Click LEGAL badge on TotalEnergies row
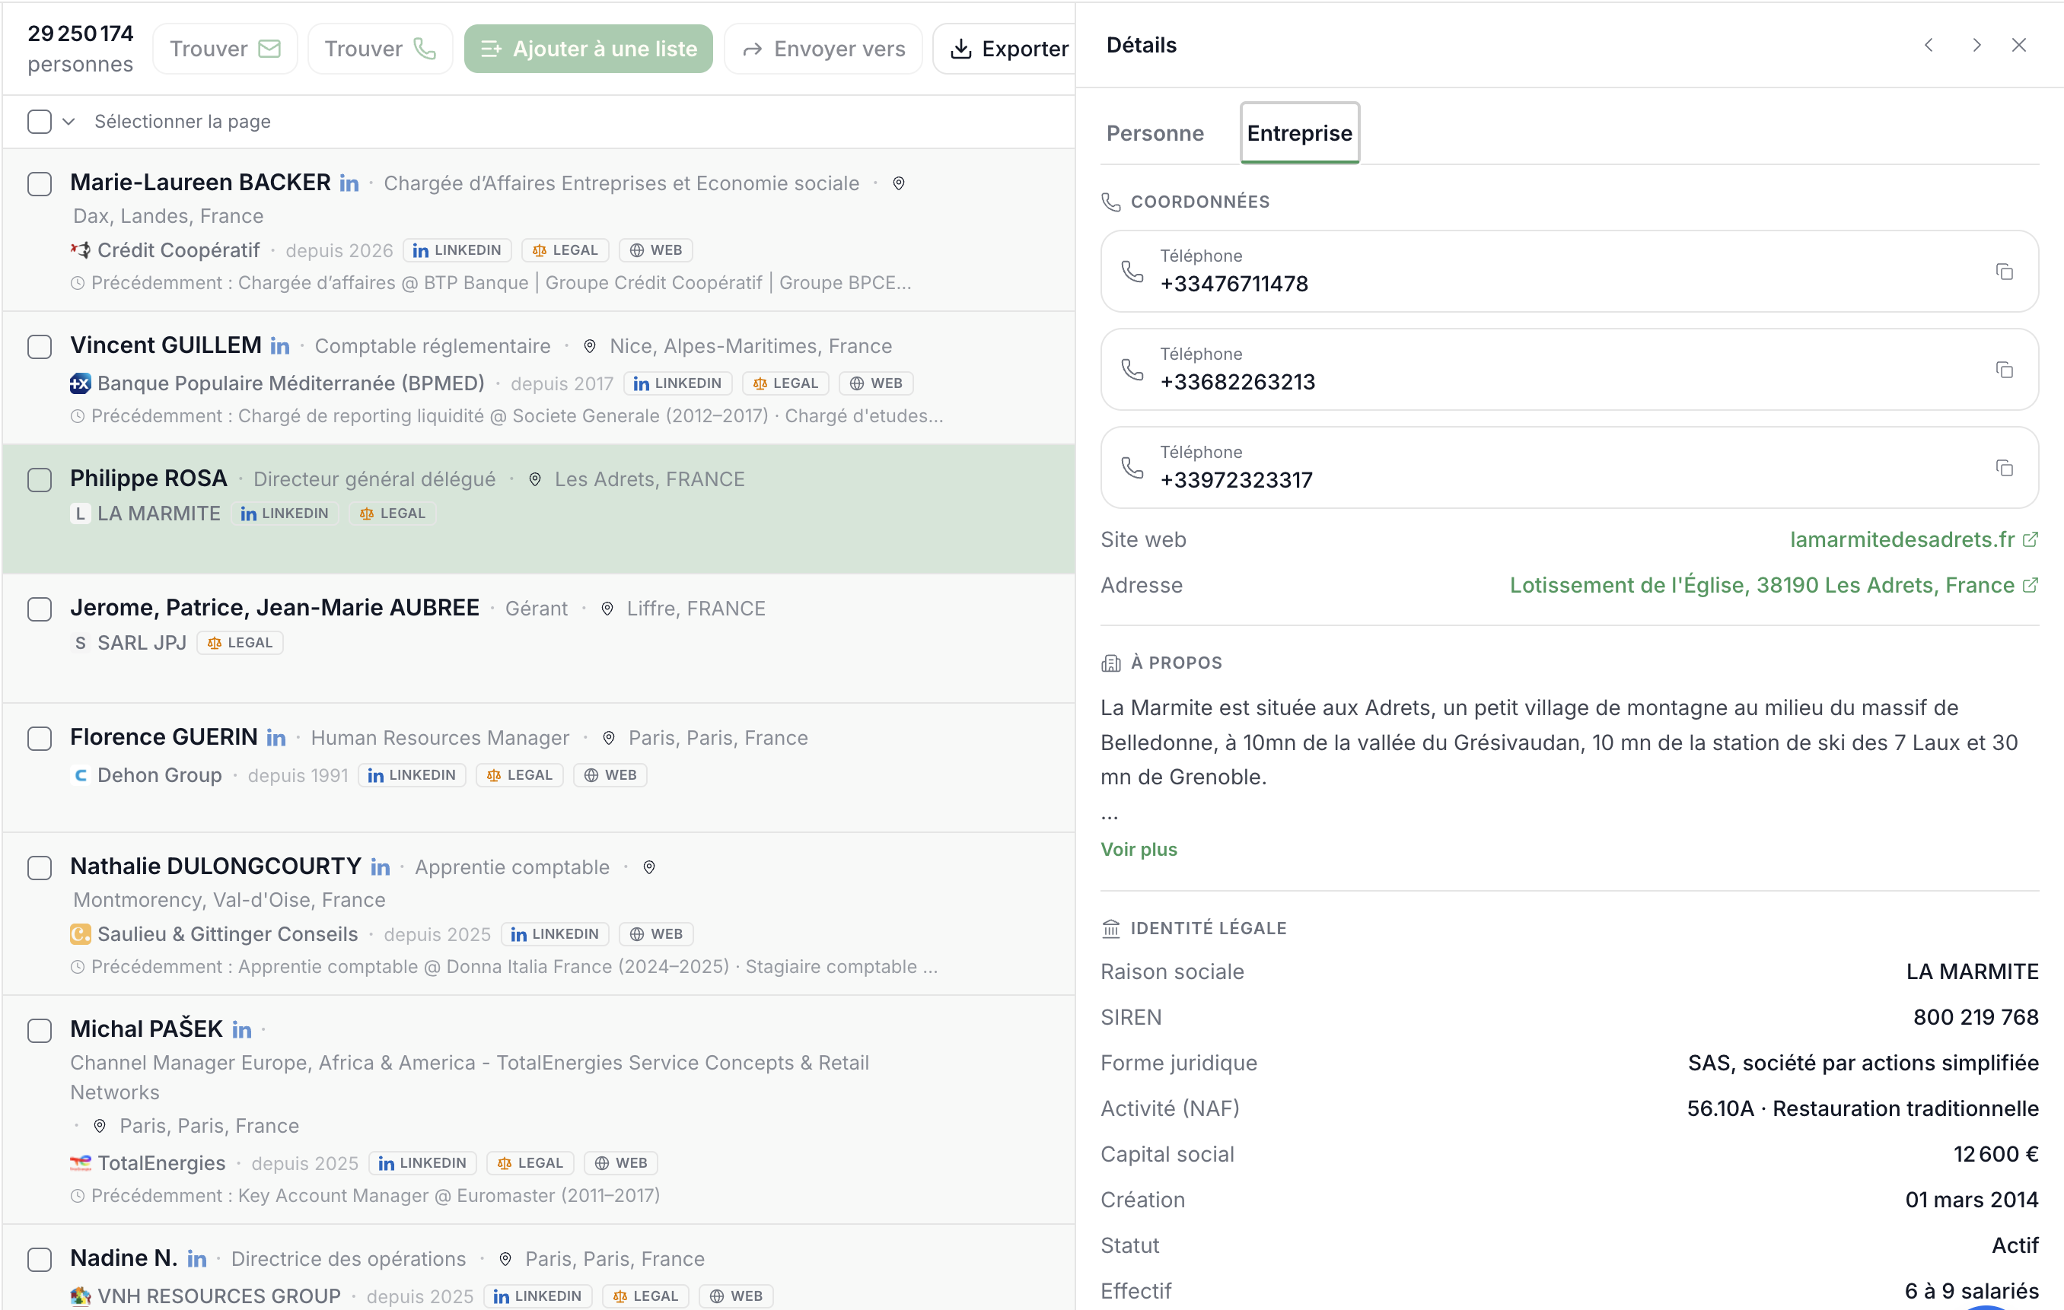This screenshot has height=1310, width=2064. click(x=530, y=1162)
